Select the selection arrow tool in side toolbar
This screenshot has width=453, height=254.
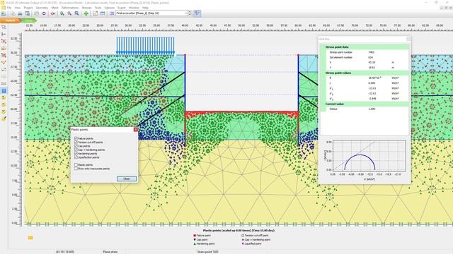coord(4,27)
